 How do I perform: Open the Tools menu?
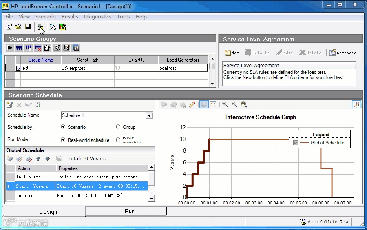pos(123,17)
